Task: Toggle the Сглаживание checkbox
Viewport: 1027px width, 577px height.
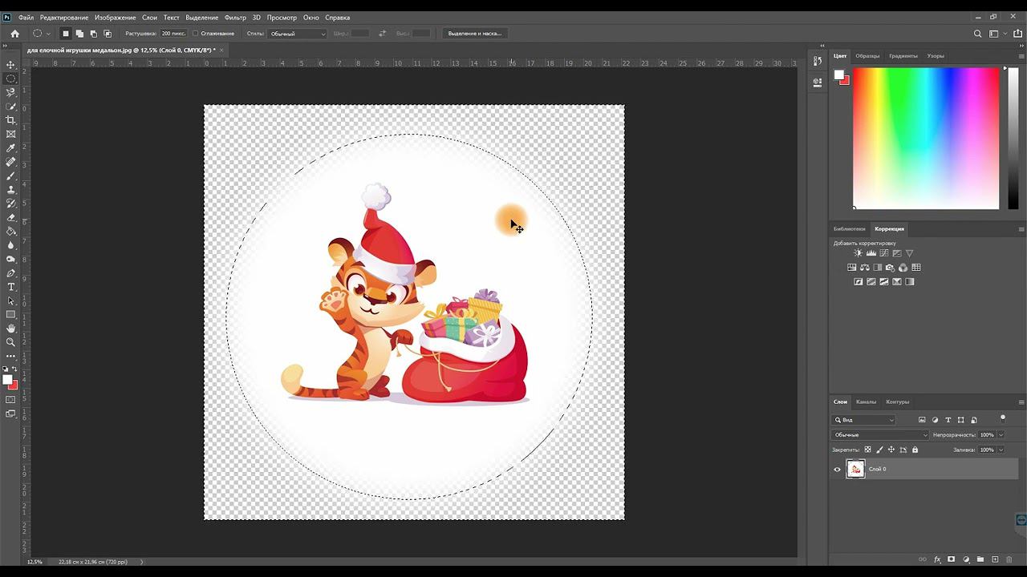Action: point(196,34)
